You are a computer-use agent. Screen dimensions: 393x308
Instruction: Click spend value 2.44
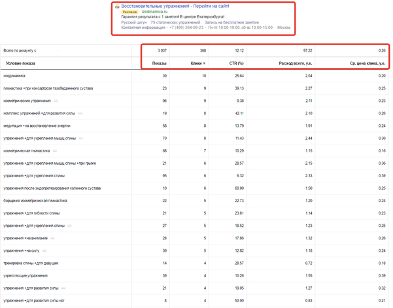pyautogui.click(x=309, y=139)
